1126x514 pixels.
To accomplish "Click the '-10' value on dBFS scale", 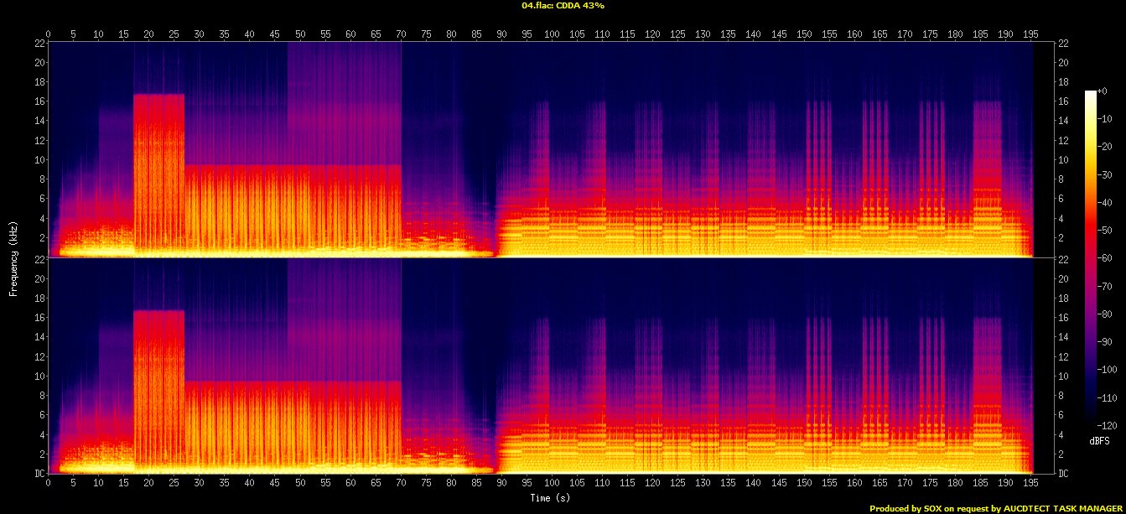I will pos(1104,118).
